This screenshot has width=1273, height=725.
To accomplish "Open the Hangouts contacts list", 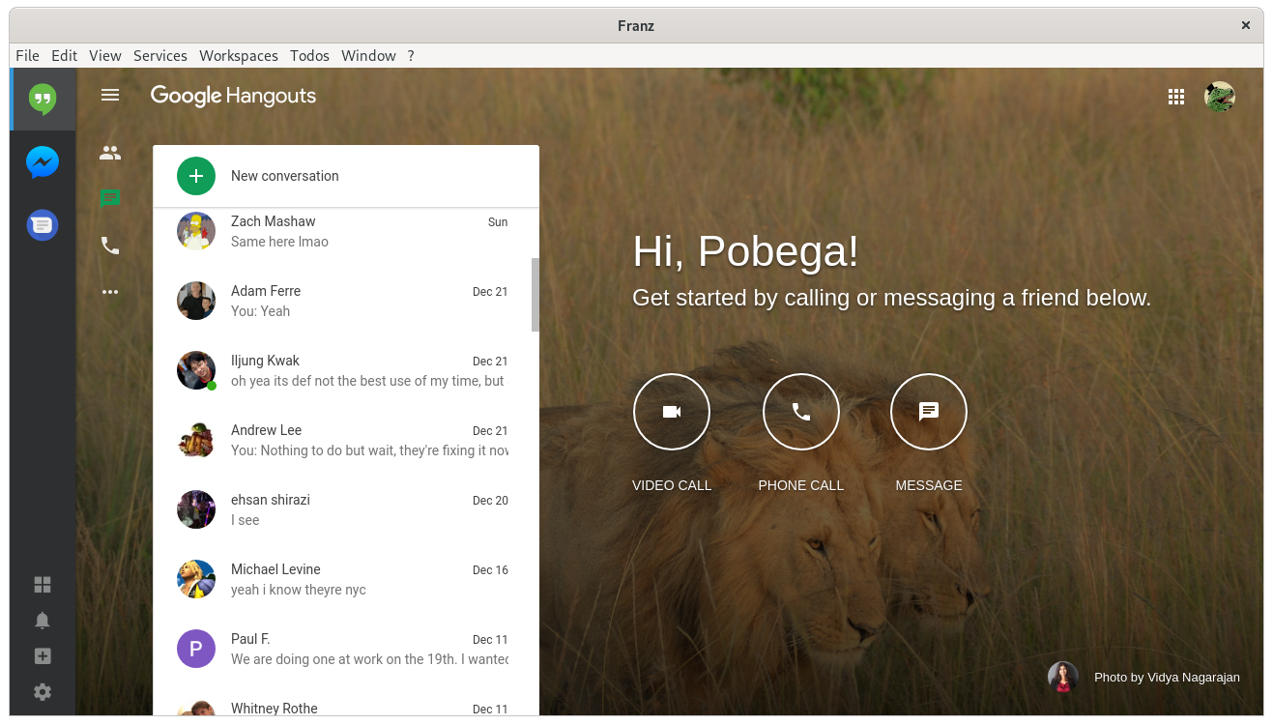I will click(109, 153).
